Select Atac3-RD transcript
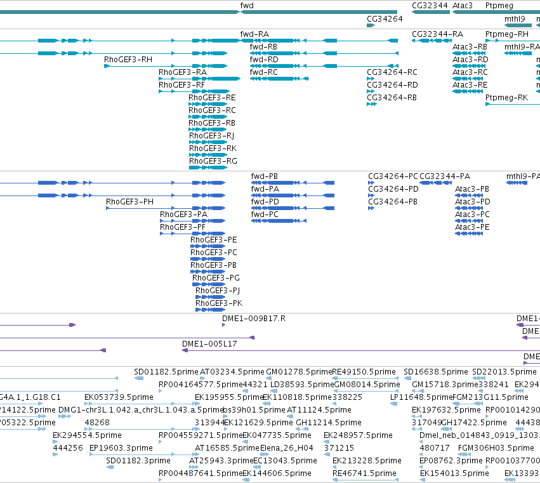This screenshot has width=540, height=483. point(470,60)
